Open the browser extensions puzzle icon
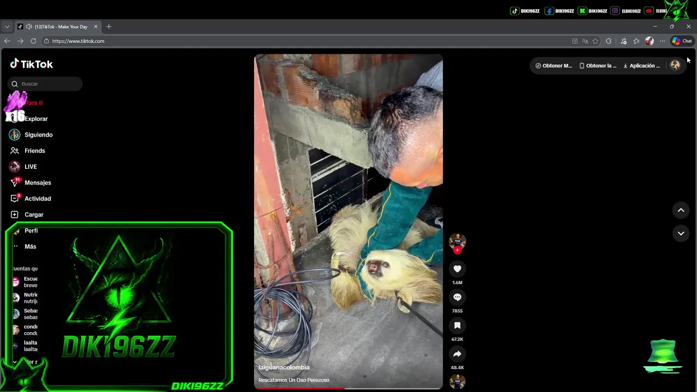 point(609,41)
